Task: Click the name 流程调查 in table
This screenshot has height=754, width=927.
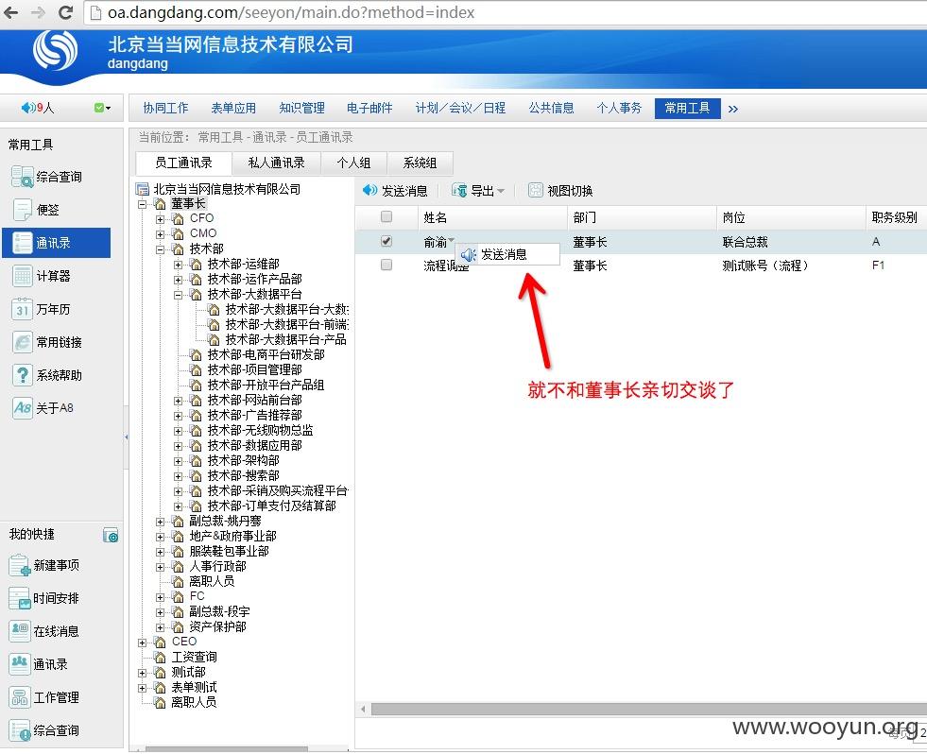Action: [446, 266]
